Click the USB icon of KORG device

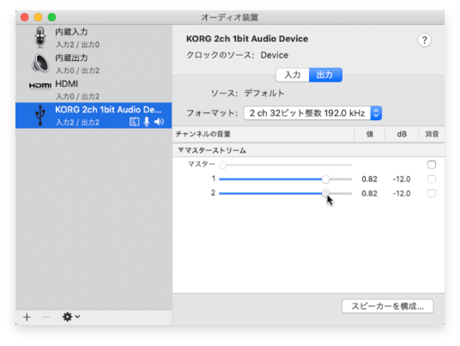click(40, 115)
